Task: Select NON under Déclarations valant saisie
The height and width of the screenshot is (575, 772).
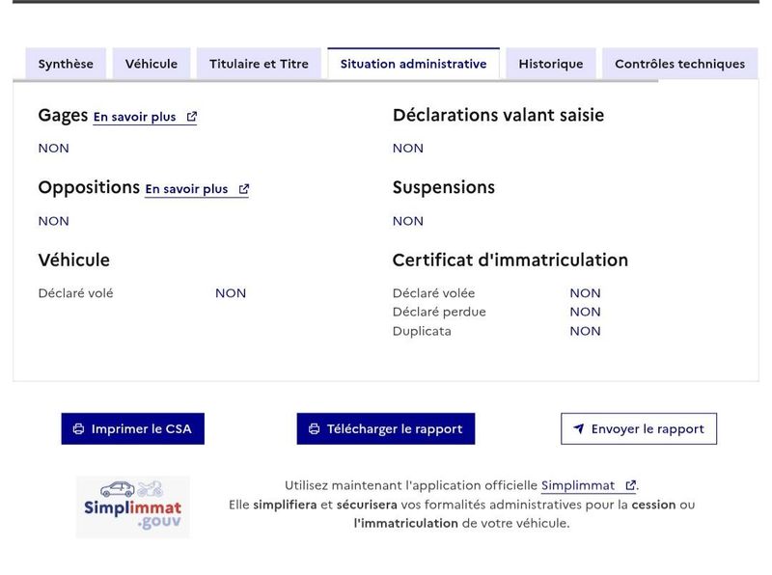Action: point(407,149)
